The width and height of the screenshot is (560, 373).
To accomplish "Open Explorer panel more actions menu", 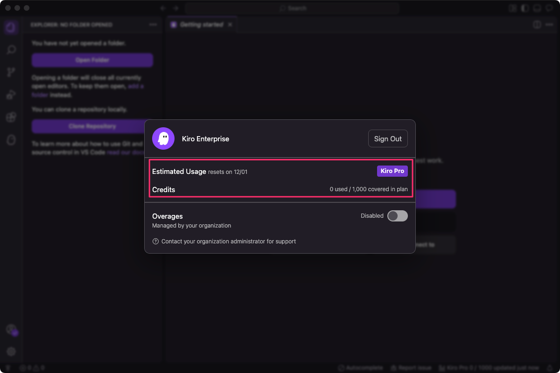I will point(153,25).
